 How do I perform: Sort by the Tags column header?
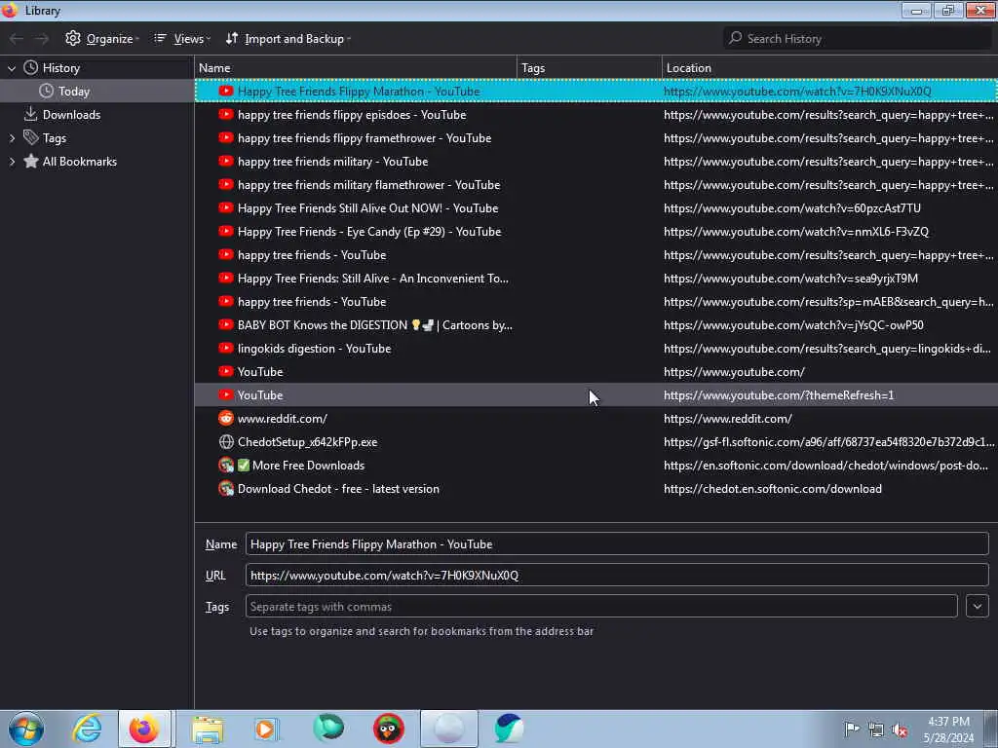coord(590,68)
